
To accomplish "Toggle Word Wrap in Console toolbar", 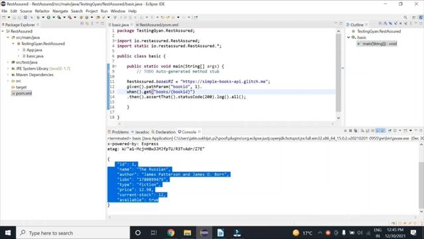I will 372,131.
